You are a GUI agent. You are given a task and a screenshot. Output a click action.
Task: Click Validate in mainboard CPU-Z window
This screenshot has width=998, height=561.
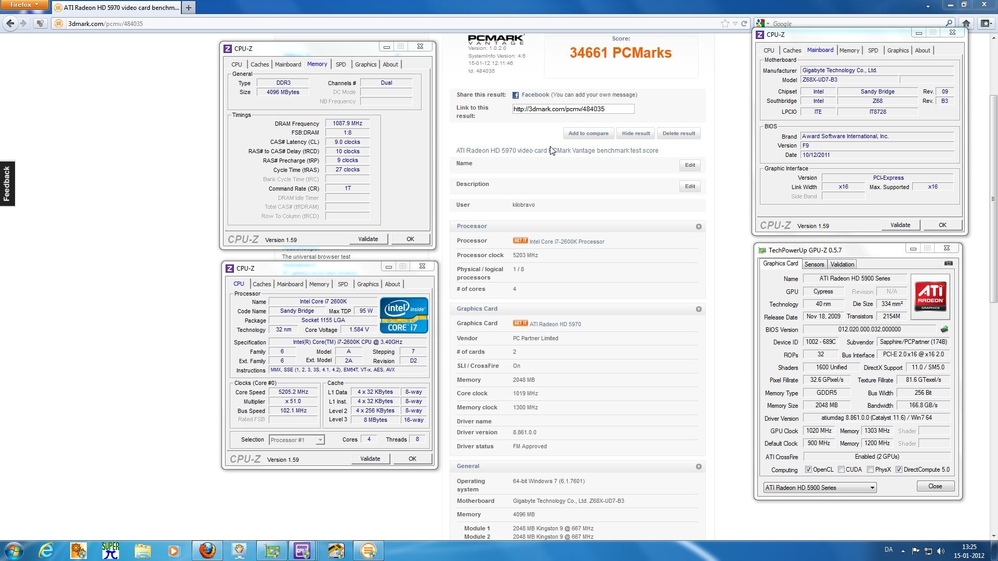pos(900,225)
